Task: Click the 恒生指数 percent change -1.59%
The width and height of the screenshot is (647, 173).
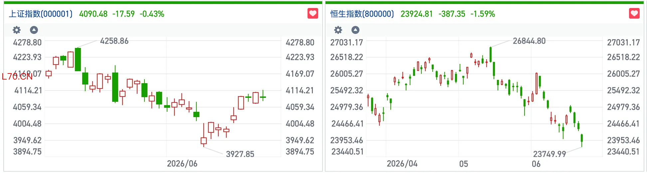Action: pyautogui.click(x=483, y=14)
